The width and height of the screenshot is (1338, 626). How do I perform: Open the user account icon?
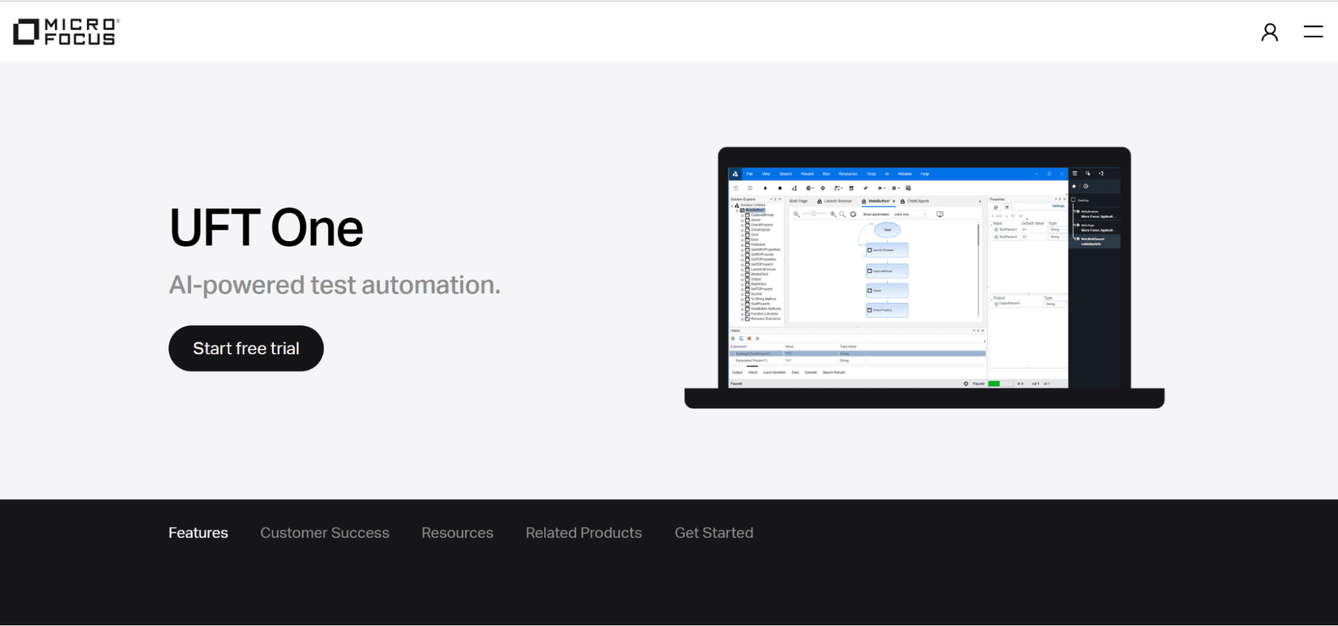[x=1269, y=32]
